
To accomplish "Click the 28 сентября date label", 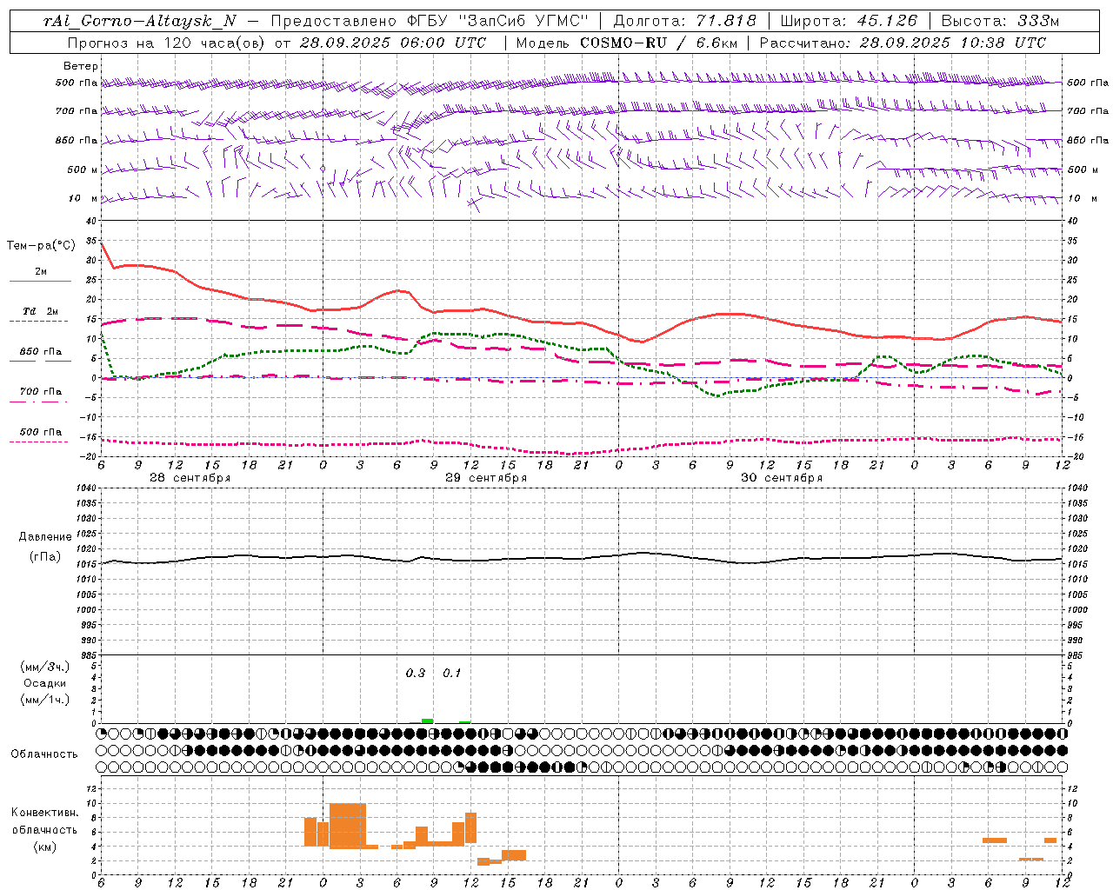I will click(190, 478).
